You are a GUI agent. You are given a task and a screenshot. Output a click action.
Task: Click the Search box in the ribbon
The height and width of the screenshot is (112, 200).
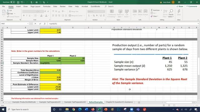coord(111,6)
